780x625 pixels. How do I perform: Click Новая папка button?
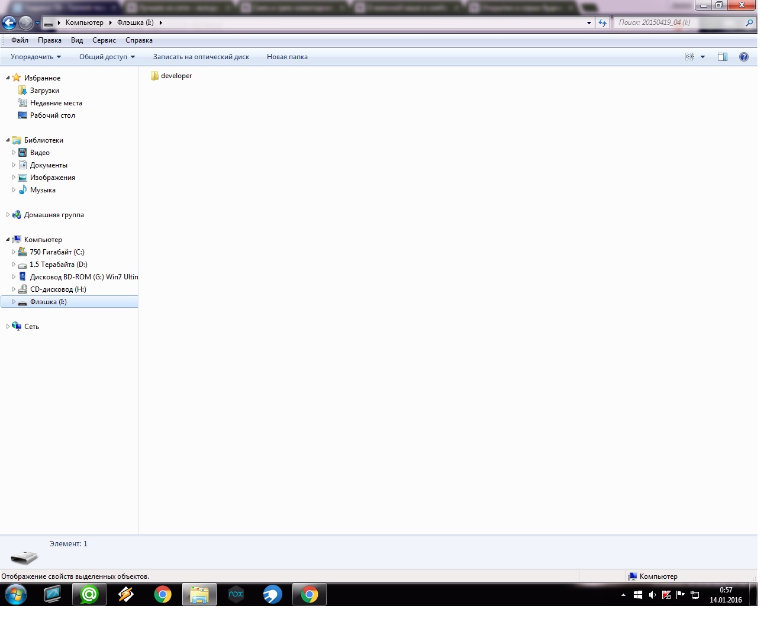[287, 57]
